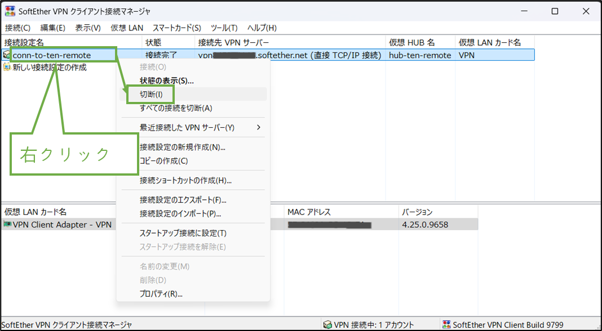This screenshot has width=602, height=331.
Task: Click the バージョン column header
Action: click(439, 212)
